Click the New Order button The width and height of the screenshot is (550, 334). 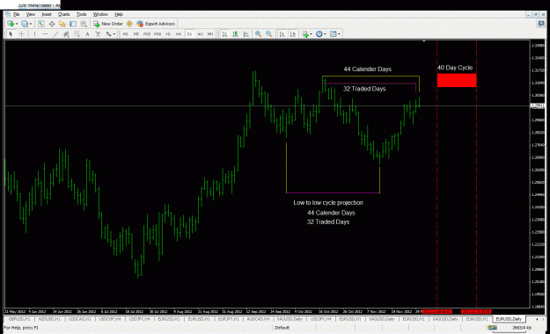tap(108, 24)
